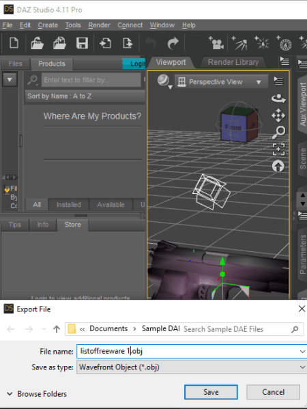The height and width of the screenshot is (409, 307).
Task: Open the Connect menu
Action: 130,25
